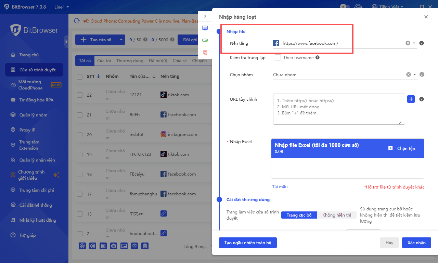The image size is (438, 263).
Task: Click Tạo ngẫu nhiên toàn bộ button
Action: pyautogui.click(x=248, y=243)
